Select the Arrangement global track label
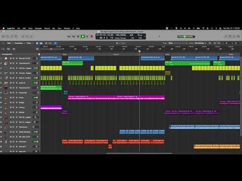 pos(7,54)
